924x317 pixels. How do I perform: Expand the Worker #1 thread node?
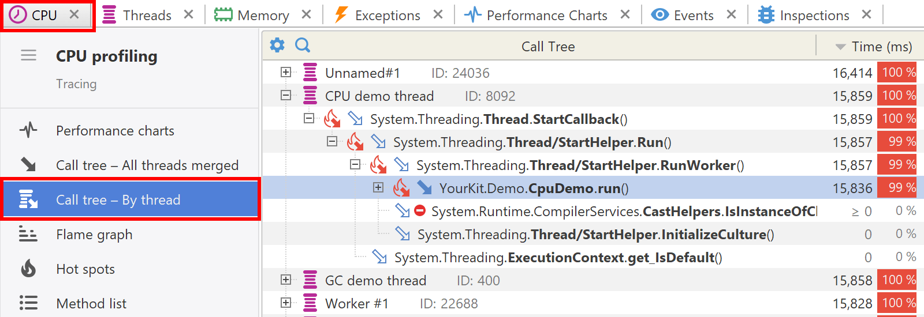click(285, 303)
